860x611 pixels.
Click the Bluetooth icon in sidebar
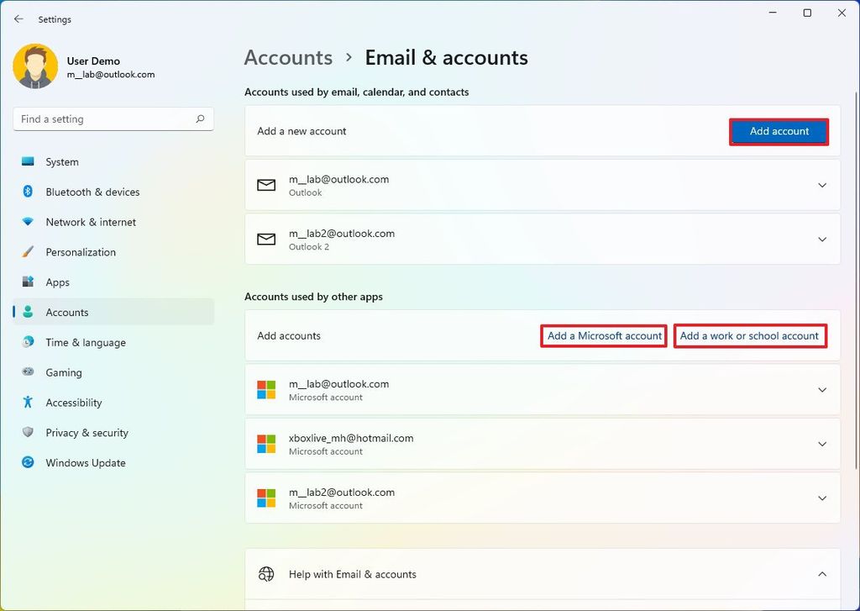[28, 192]
